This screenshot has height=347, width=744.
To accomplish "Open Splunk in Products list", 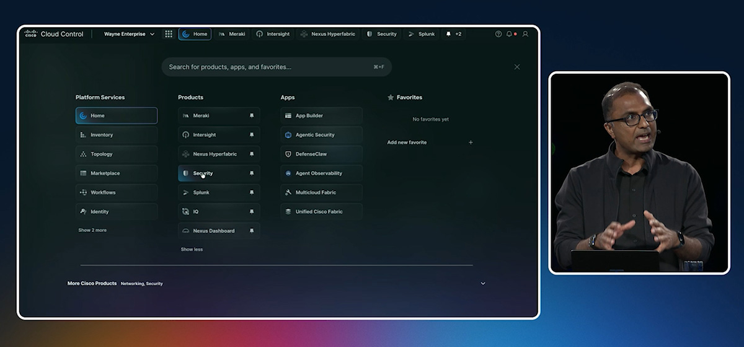I will tap(219, 193).
